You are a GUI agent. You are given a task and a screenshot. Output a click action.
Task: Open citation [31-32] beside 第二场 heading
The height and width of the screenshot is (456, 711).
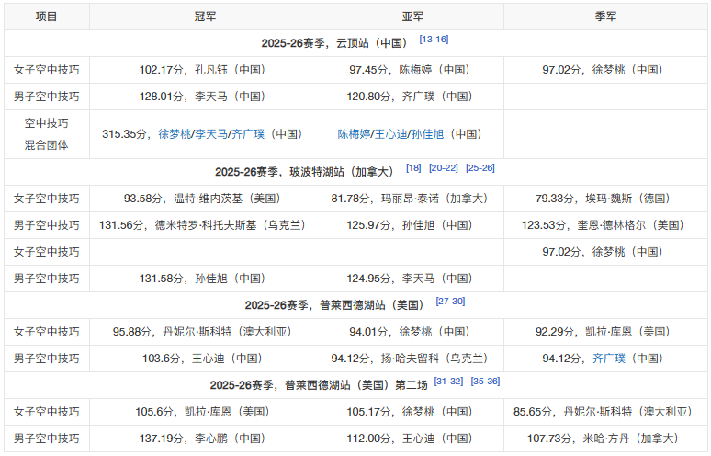pyautogui.click(x=448, y=382)
